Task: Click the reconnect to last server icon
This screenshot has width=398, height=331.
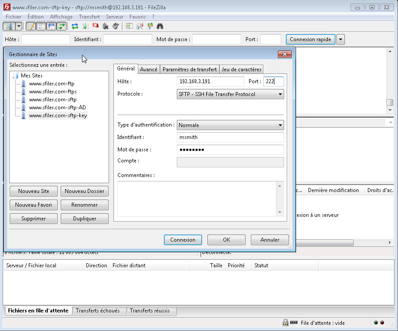Action: pos(116,26)
